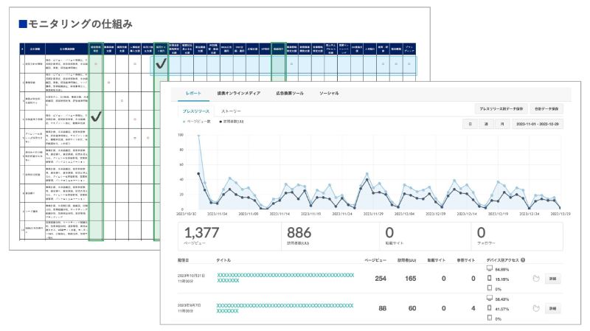Click the help icon beside デバイス別アクセス
Screen dimensions: 590x331
tap(523, 260)
